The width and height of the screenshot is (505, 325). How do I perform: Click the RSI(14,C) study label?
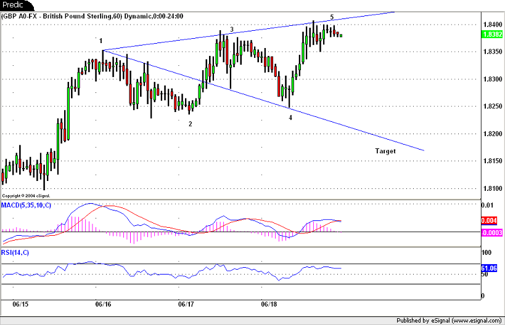click(x=15, y=252)
